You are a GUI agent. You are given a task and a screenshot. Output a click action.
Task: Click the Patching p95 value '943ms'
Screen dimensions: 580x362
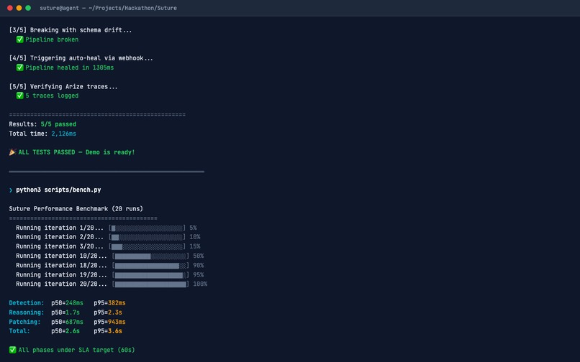117,322
